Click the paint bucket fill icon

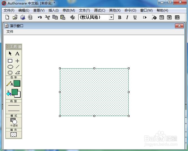(x=8, y=93)
